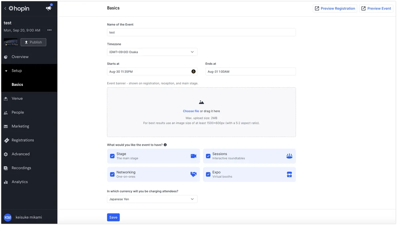Click the event thumbnail image in sidebar

click(x=11, y=42)
